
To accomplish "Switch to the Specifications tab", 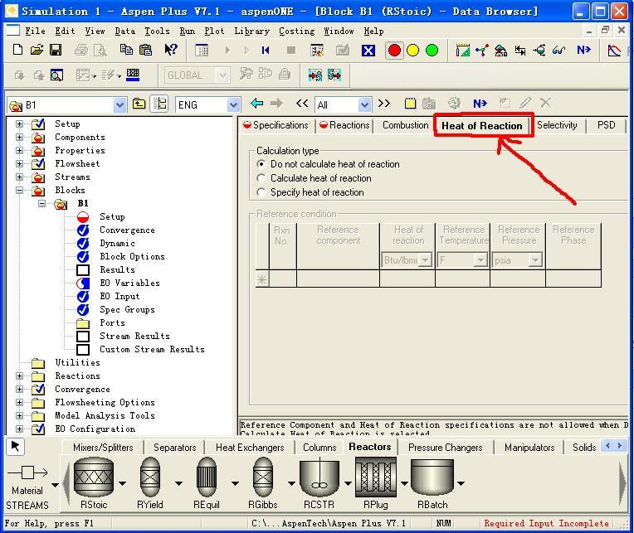I will click(x=276, y=125).
